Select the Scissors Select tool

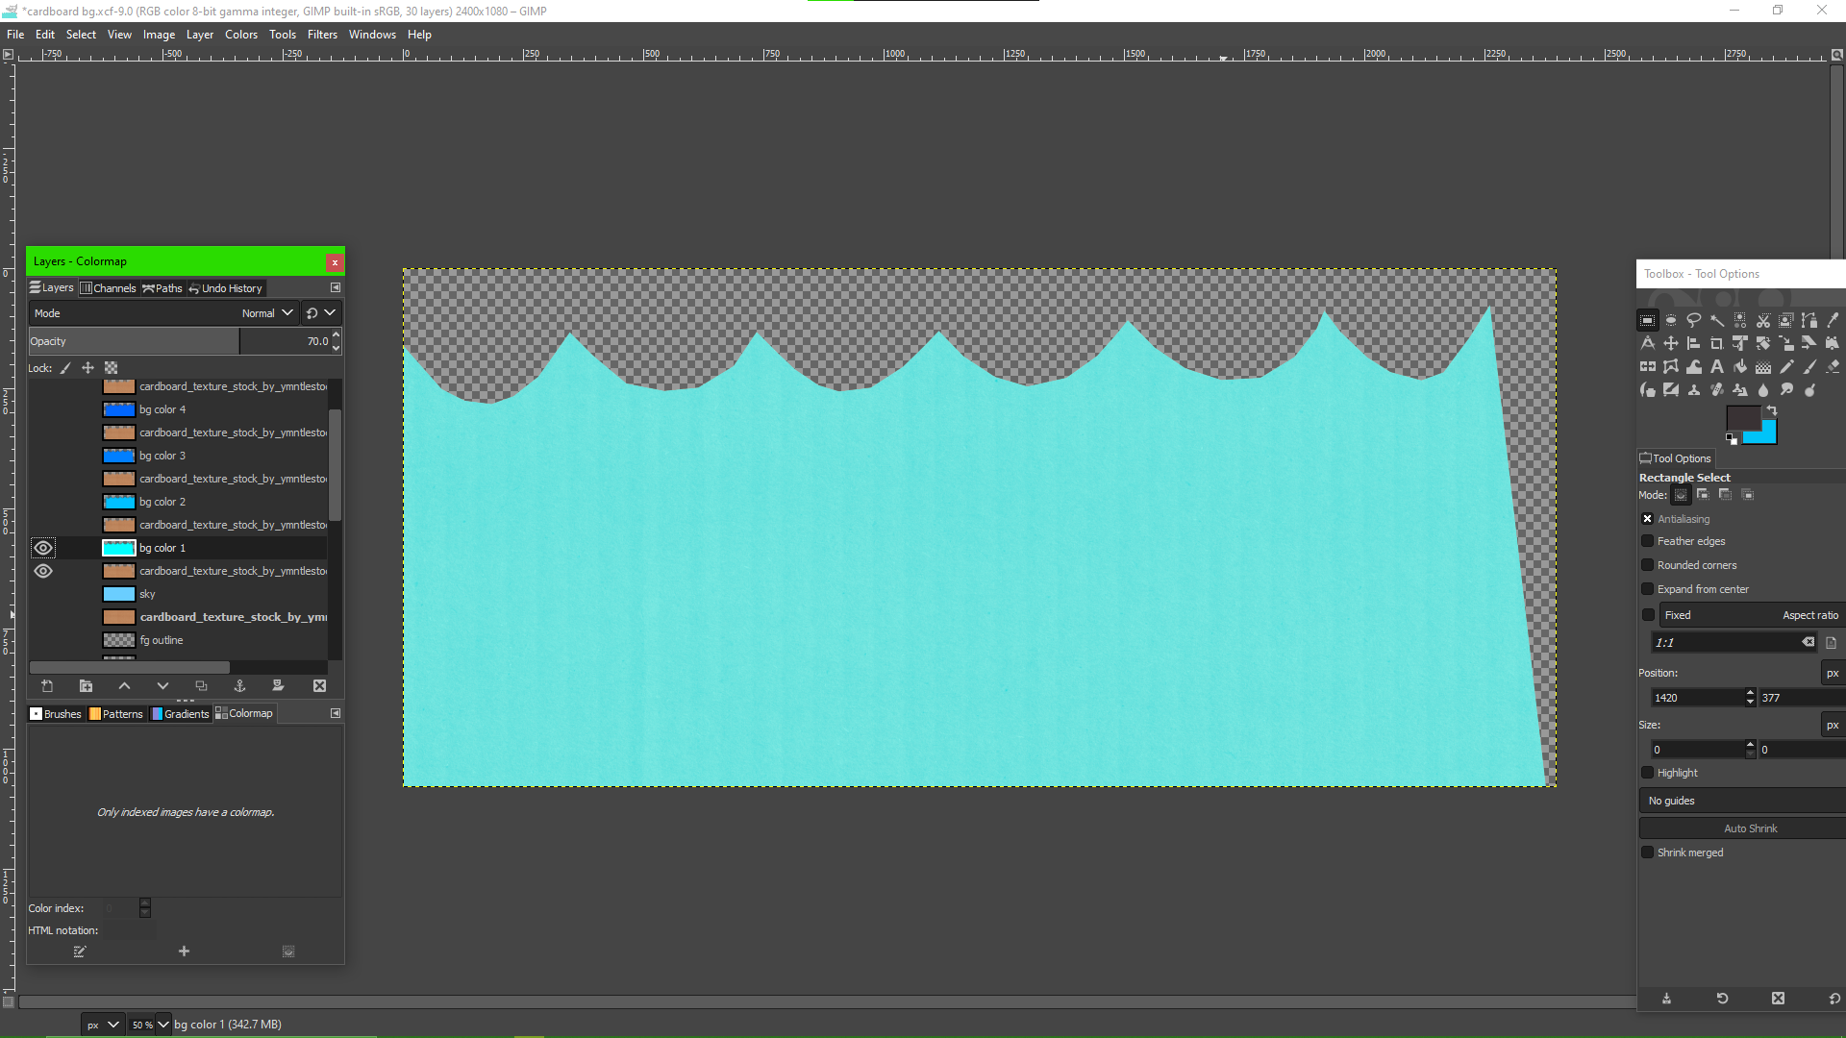(x=1763, y=321)
